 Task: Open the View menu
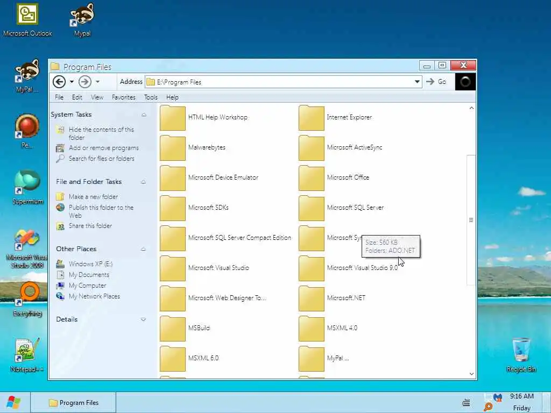tap(97, 97)
